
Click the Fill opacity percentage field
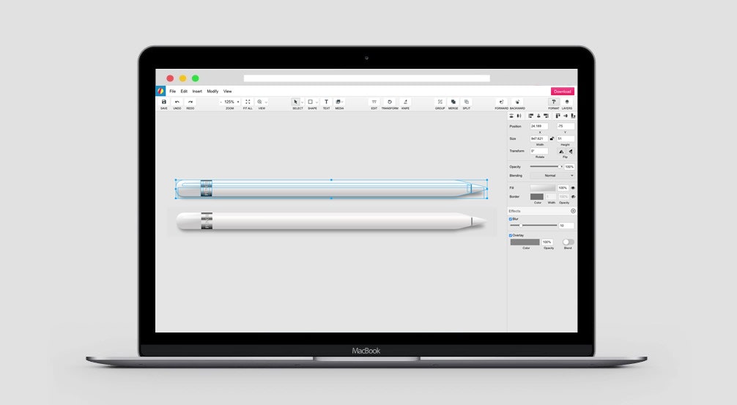(x=563, y=188)
